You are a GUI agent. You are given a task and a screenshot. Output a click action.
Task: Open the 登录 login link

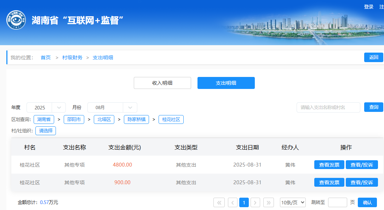tap(369, 7)
